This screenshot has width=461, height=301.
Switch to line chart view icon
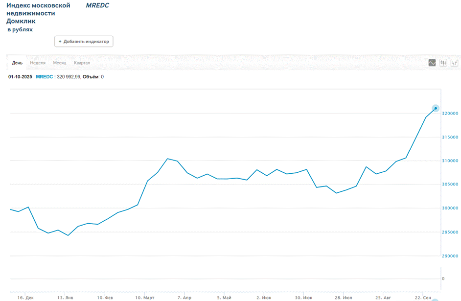pos(432,63)
